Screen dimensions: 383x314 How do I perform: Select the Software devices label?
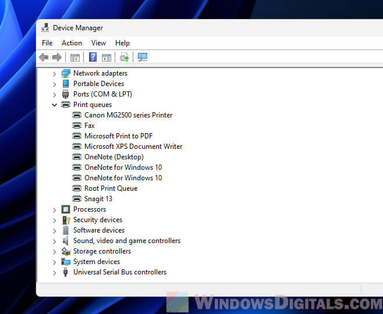(x=99, y=230)
